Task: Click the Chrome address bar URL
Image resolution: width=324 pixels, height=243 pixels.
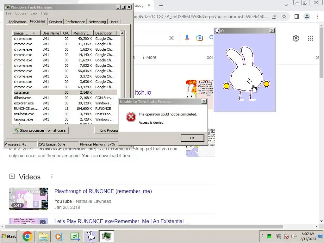Action: click(x=200, y=16)
